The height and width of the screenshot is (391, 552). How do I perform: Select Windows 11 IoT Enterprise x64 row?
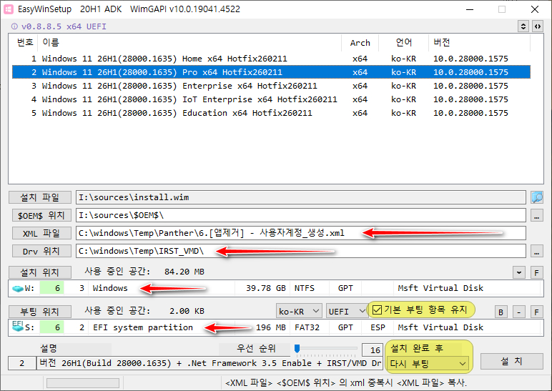tap(271, 99)
